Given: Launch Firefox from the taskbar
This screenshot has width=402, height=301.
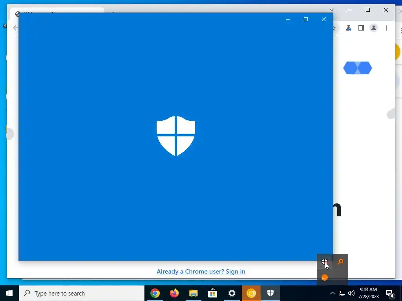Looking at the screenshot, I should coord(174,293).
